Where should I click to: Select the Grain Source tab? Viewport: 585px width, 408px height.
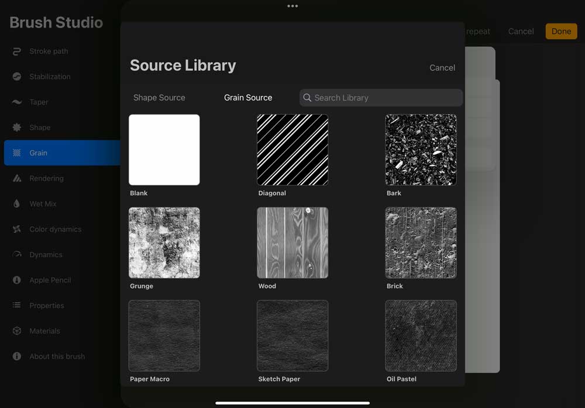click(248, 98)
